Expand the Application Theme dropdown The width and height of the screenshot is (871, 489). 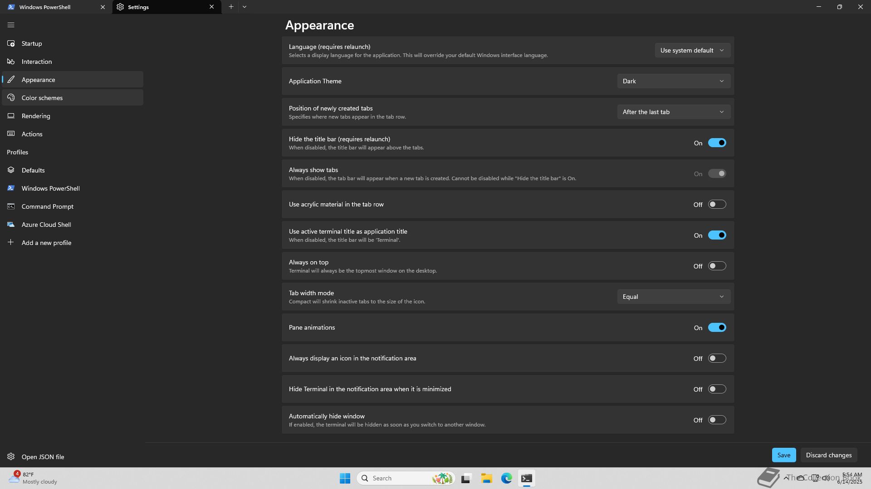[673, 81]
